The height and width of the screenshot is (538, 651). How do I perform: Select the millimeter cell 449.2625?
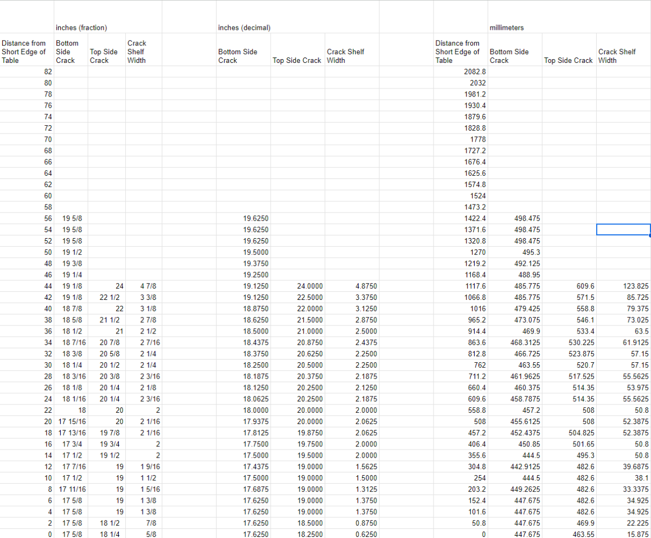(515, 489)
